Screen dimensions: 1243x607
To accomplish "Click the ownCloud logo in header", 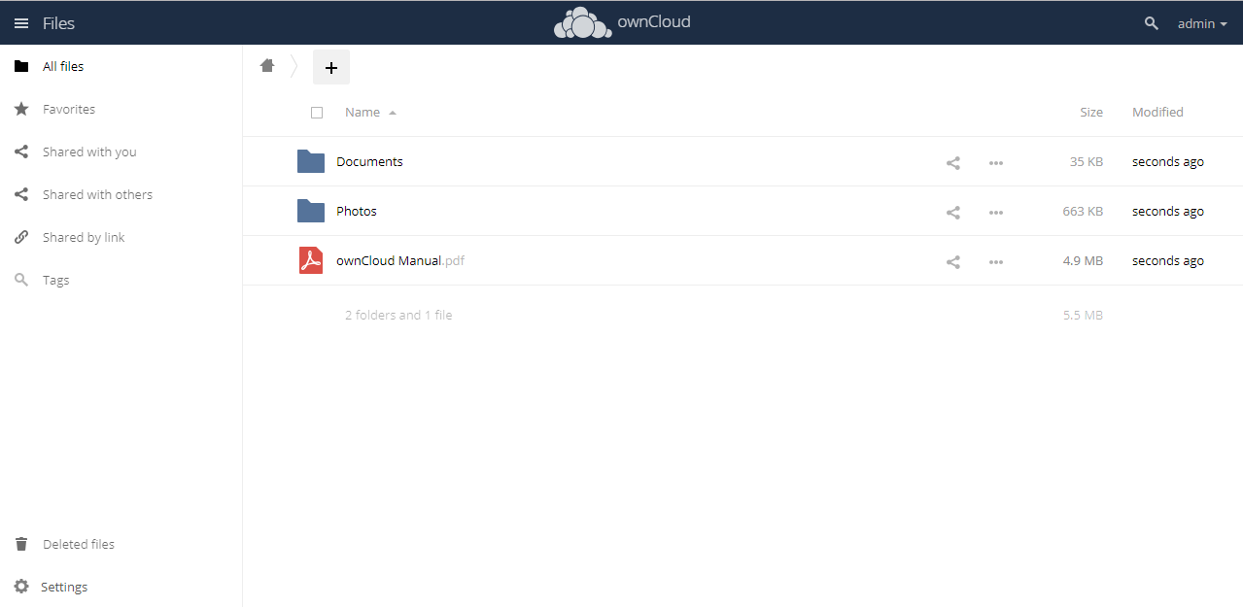I will click(622, 22).
